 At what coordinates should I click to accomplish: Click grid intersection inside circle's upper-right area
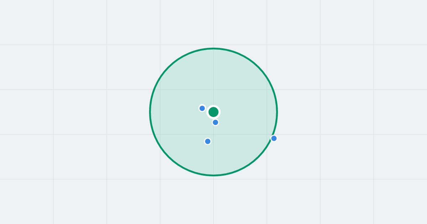(x=267, y=90)
